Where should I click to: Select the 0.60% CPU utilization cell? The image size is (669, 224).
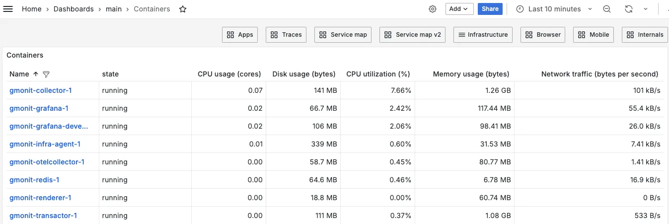click(x=377, y=144)
